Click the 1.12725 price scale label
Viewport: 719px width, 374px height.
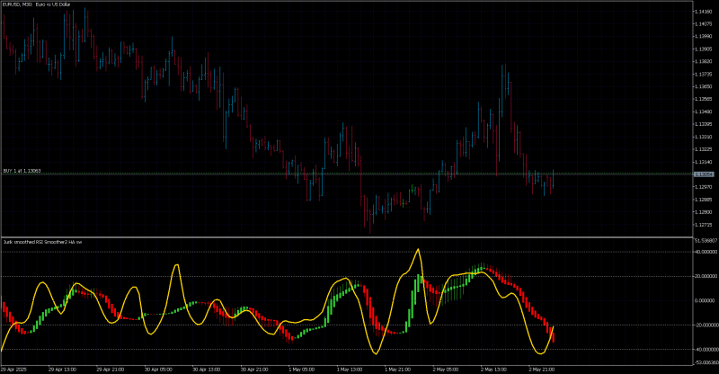[x=704, y=225]
